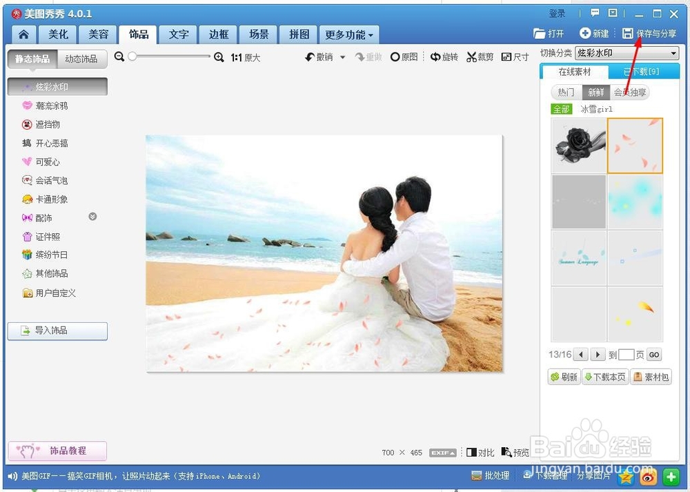Viewport: 690px width, 492px height.
Task: Open the 其他饰品 category
Action: coord(46,274)
